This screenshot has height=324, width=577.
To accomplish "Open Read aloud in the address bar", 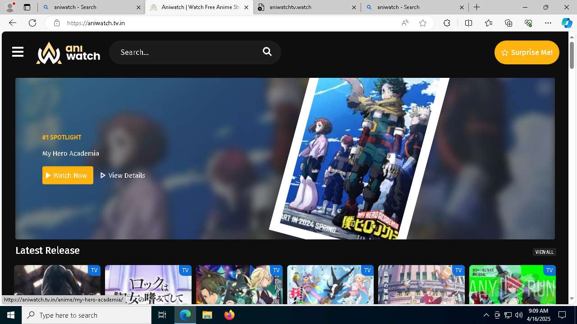I will click(405, 23).
